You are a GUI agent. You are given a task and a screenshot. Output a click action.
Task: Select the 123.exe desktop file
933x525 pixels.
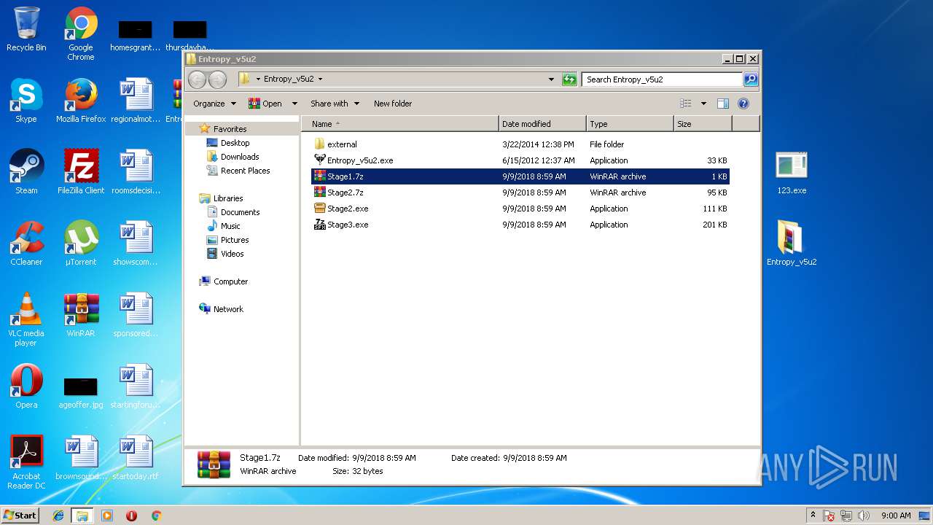coord(792,174)
